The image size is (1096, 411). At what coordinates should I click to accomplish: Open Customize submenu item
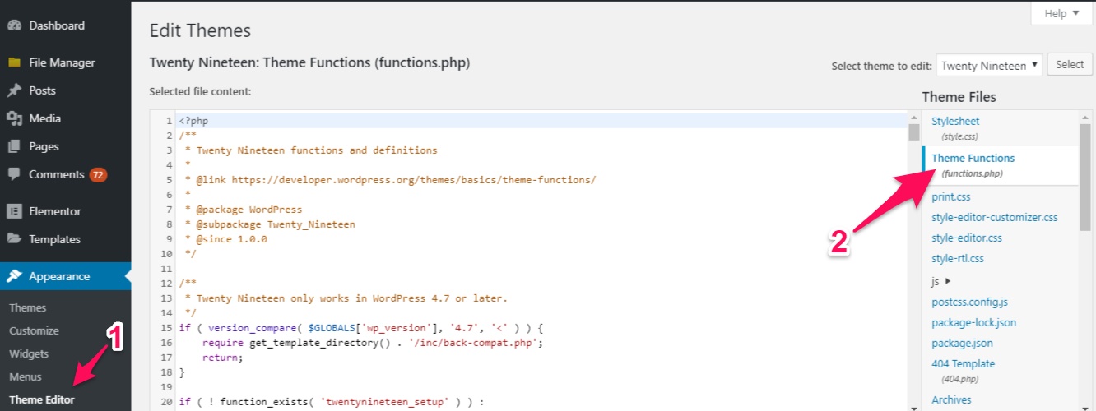(x=34, y=330)
